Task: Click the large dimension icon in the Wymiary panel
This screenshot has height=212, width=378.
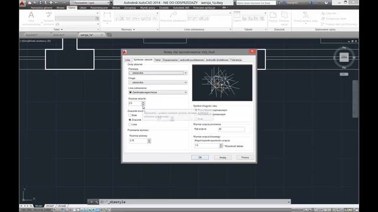Action: tap(107, 16)
